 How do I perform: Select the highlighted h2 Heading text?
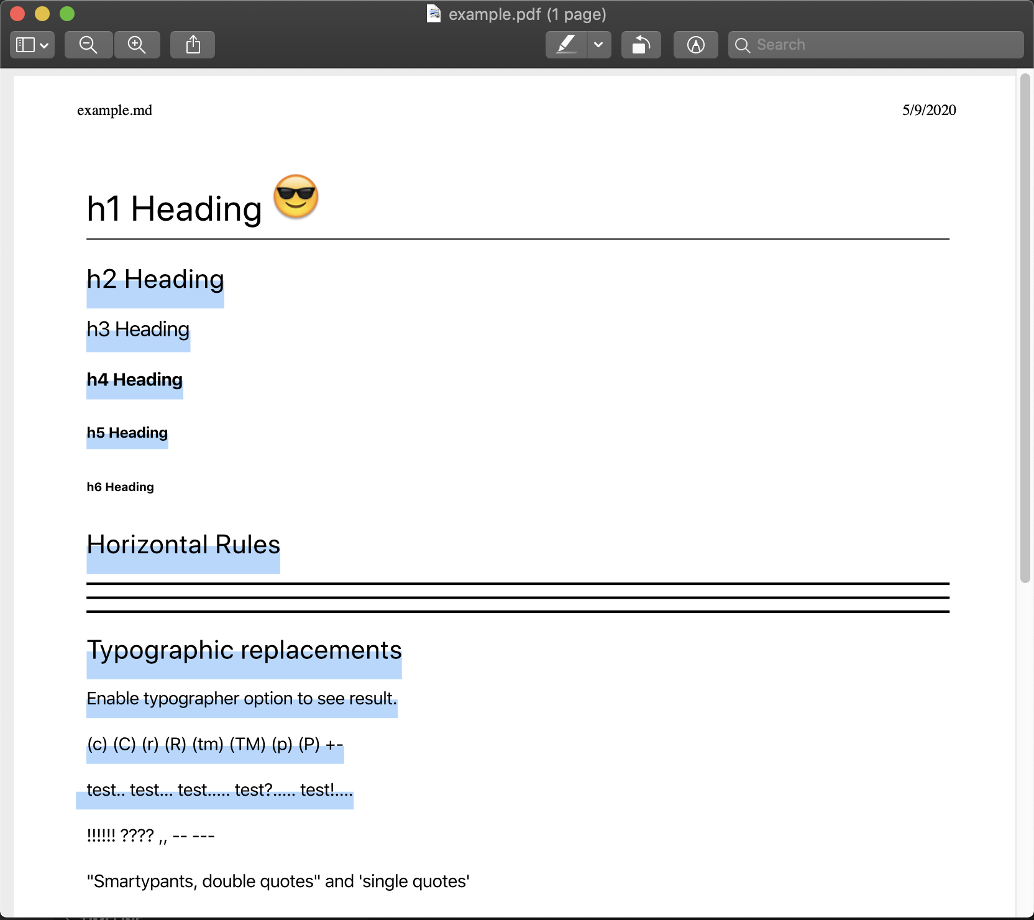[x=155, y=280]
